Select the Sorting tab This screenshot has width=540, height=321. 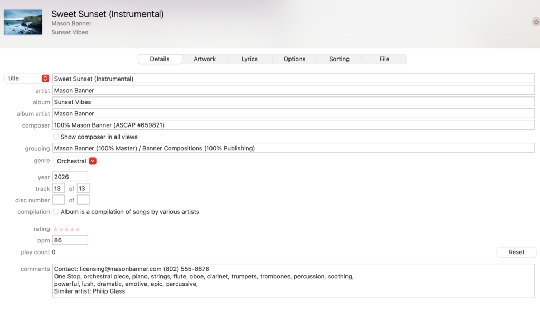coord(339,59)
